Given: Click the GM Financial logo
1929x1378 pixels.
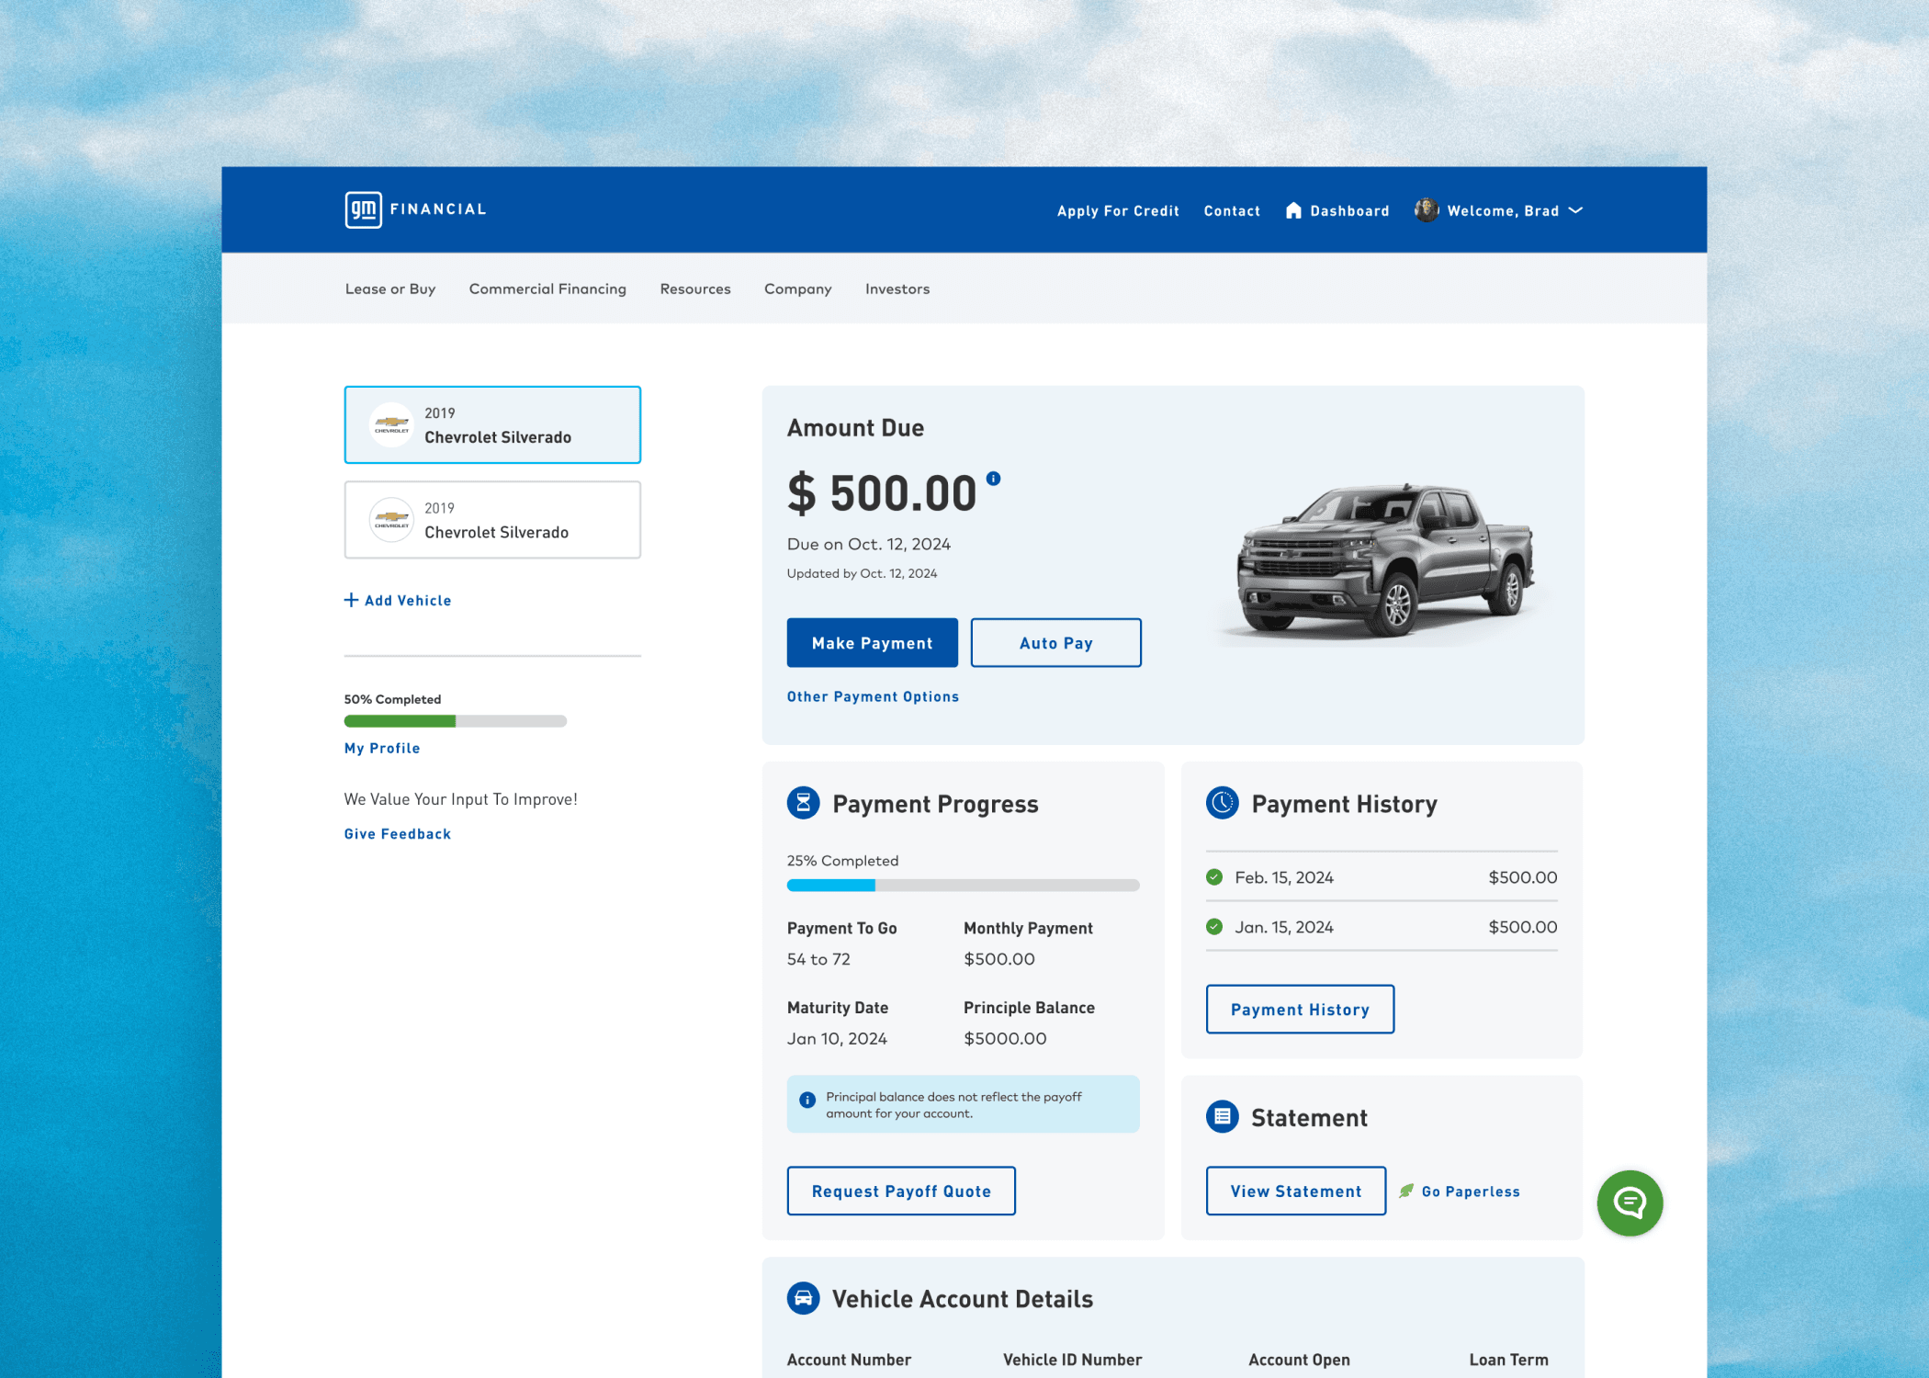Looking at the screenshot, I should pos(415,209).
